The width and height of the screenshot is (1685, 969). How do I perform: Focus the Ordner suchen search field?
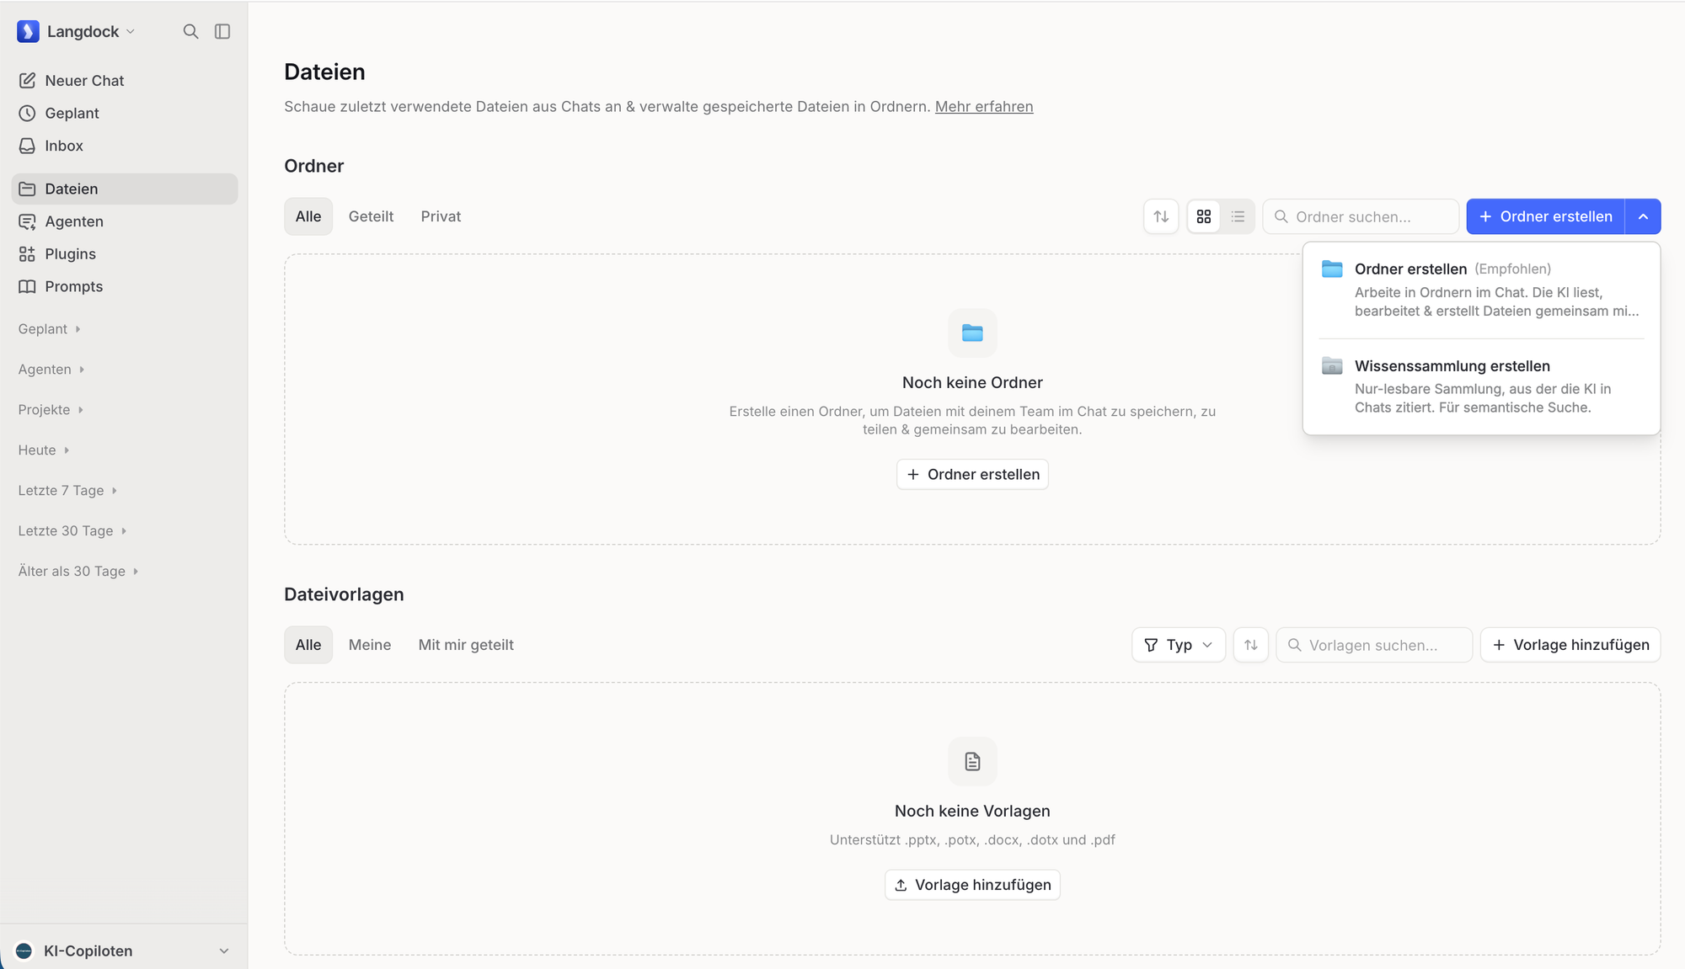[1361, 216]
